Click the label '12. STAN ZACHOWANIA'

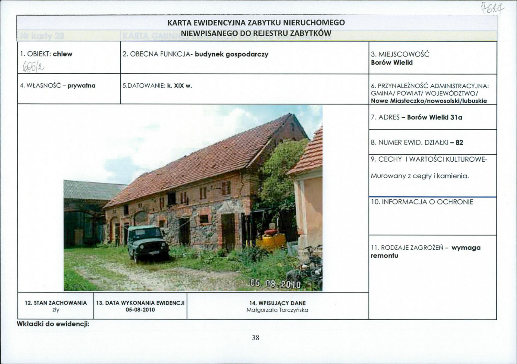(x=56, y=303)
